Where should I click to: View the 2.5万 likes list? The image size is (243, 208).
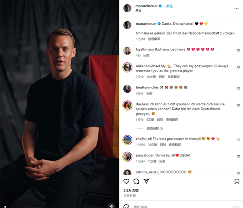(131, 191)
